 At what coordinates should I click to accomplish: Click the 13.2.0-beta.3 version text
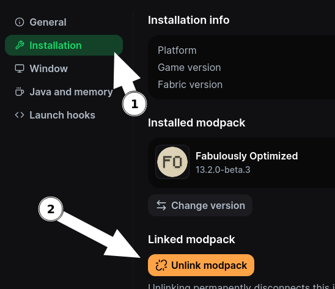[223, 170]
